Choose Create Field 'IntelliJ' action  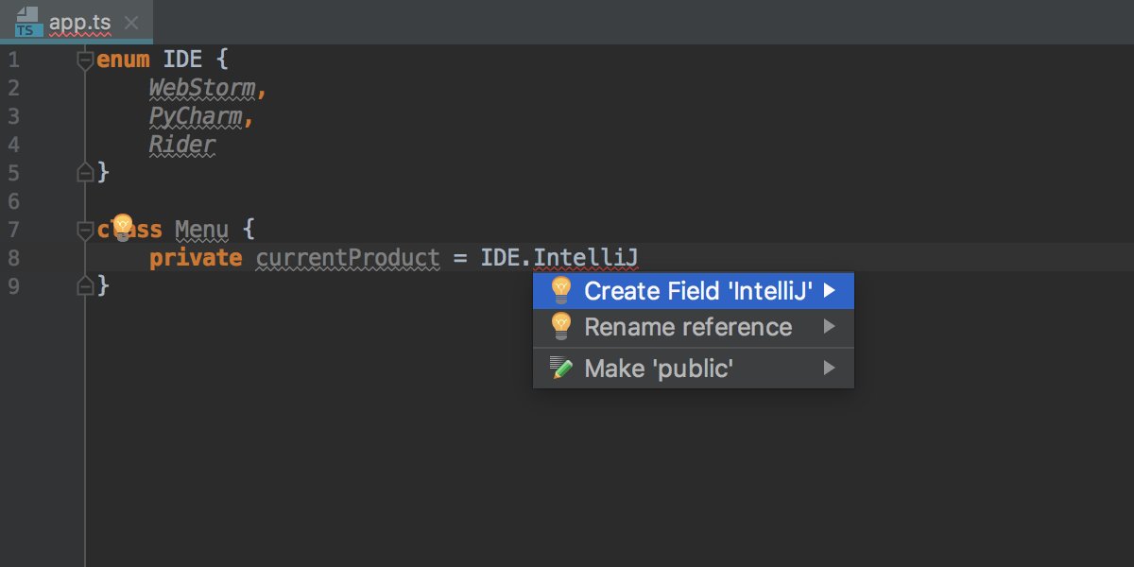(694, 291)
